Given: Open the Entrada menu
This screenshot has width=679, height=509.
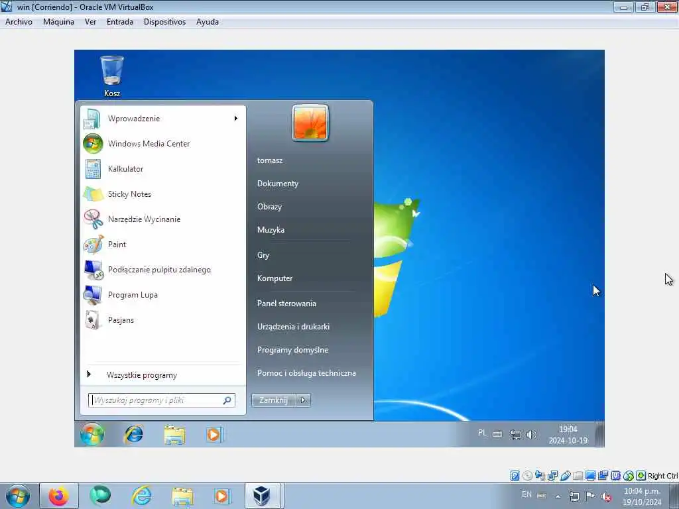Looking at the screenshot, I should tap(120, 22).
